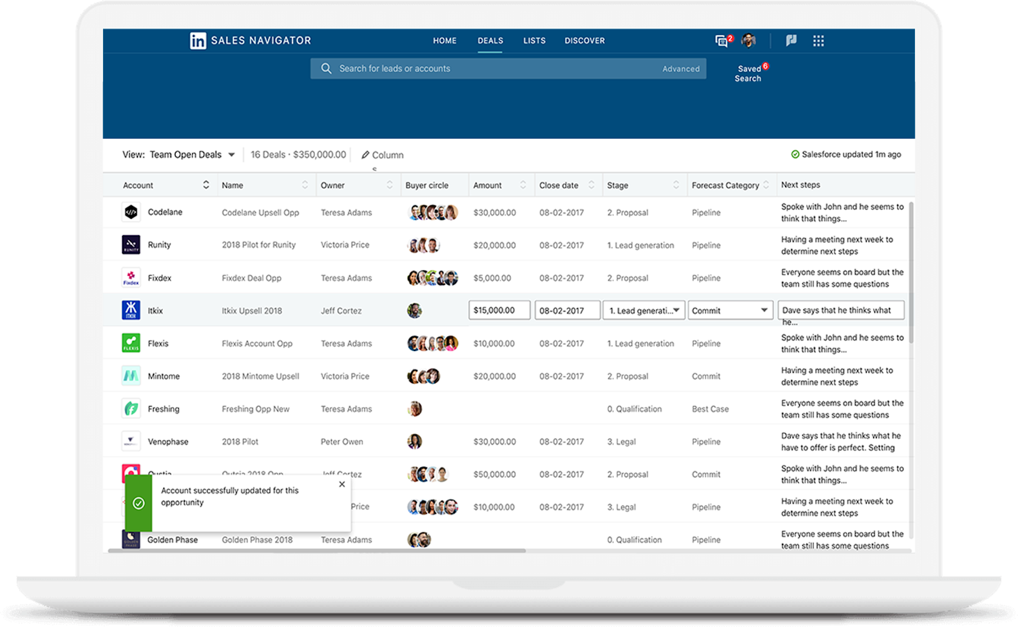Open the Lists tab
The image size is (1018, 627).
[x=534, y=41]
